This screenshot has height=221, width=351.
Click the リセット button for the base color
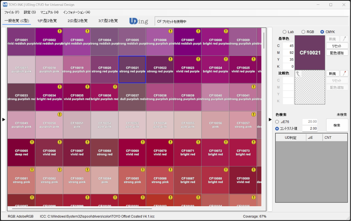pyautogui.click(x=337, y=46)
